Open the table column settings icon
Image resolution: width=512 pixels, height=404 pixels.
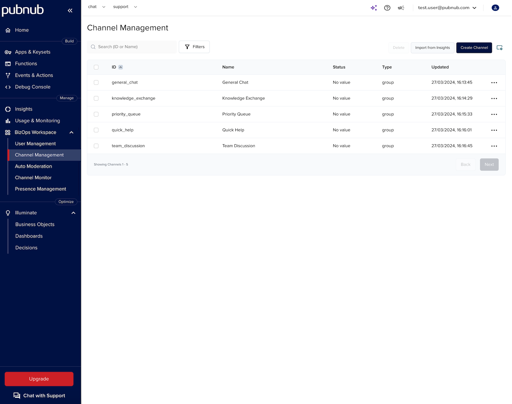(500, 48)
